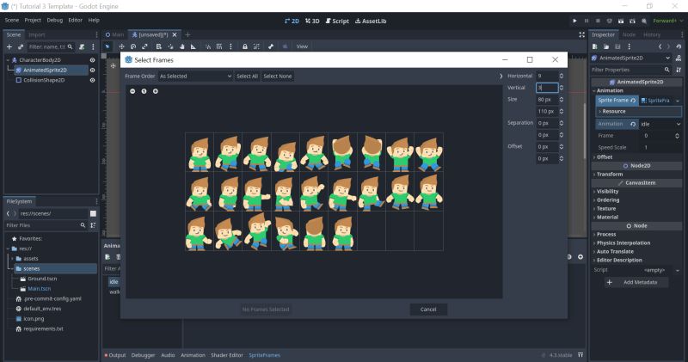Viewport: 688px width, 362px height.
Task: Click the Filter Properties search field
Action: [631, 70]
